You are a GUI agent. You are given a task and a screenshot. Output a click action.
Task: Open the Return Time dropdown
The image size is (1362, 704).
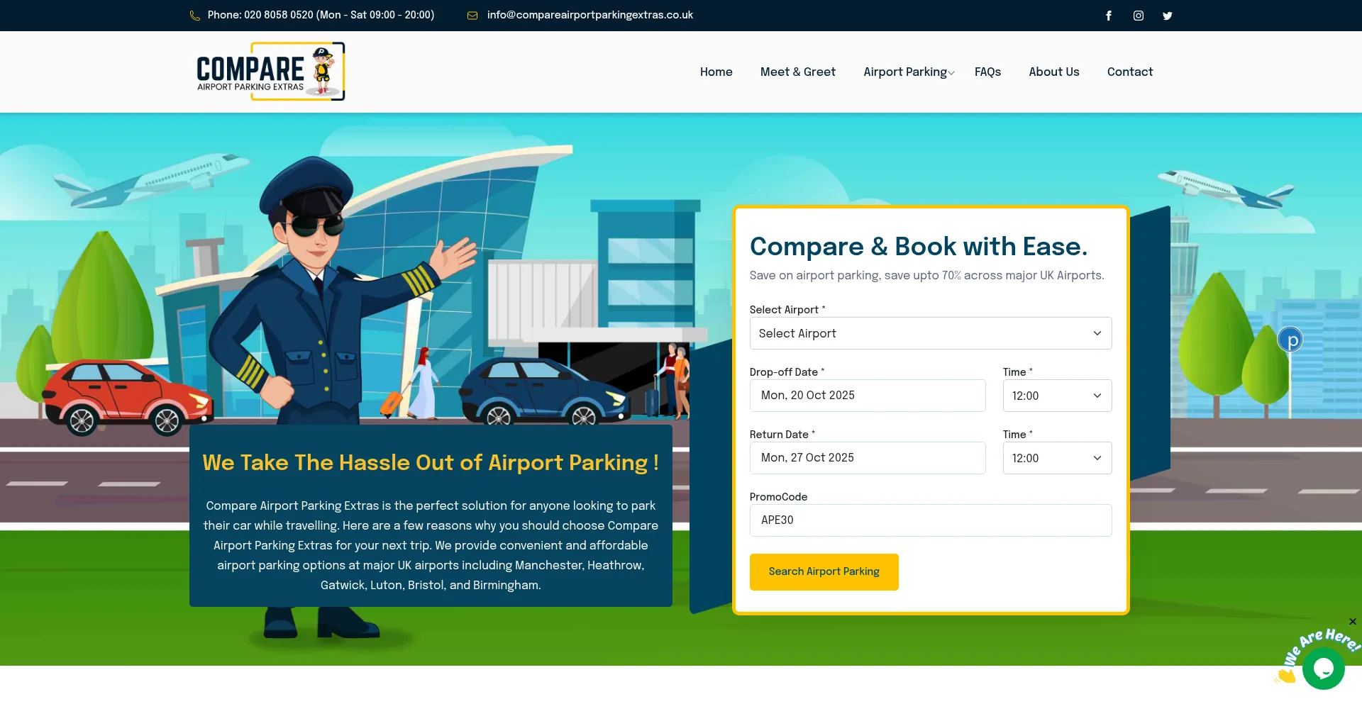tap(1056, 458)
